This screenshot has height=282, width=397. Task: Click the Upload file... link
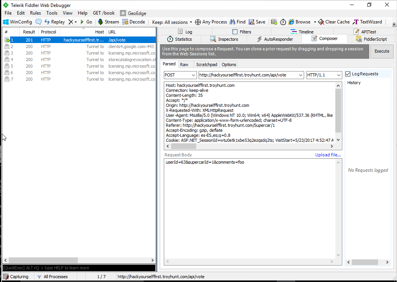328,155
